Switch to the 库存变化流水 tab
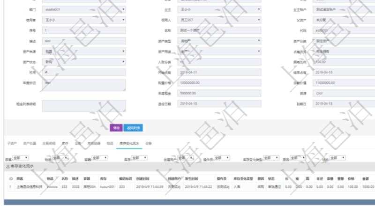Viewport: 375px width, 206px height. click(129, 143)
